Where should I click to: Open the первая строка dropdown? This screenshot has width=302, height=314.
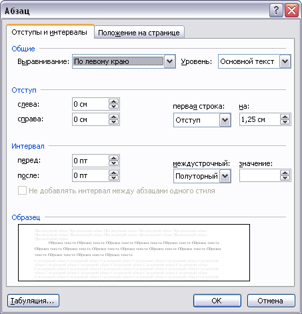click(x=225, y=120)
